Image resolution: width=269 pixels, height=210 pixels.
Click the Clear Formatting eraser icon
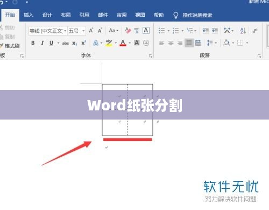click(128, 31)
